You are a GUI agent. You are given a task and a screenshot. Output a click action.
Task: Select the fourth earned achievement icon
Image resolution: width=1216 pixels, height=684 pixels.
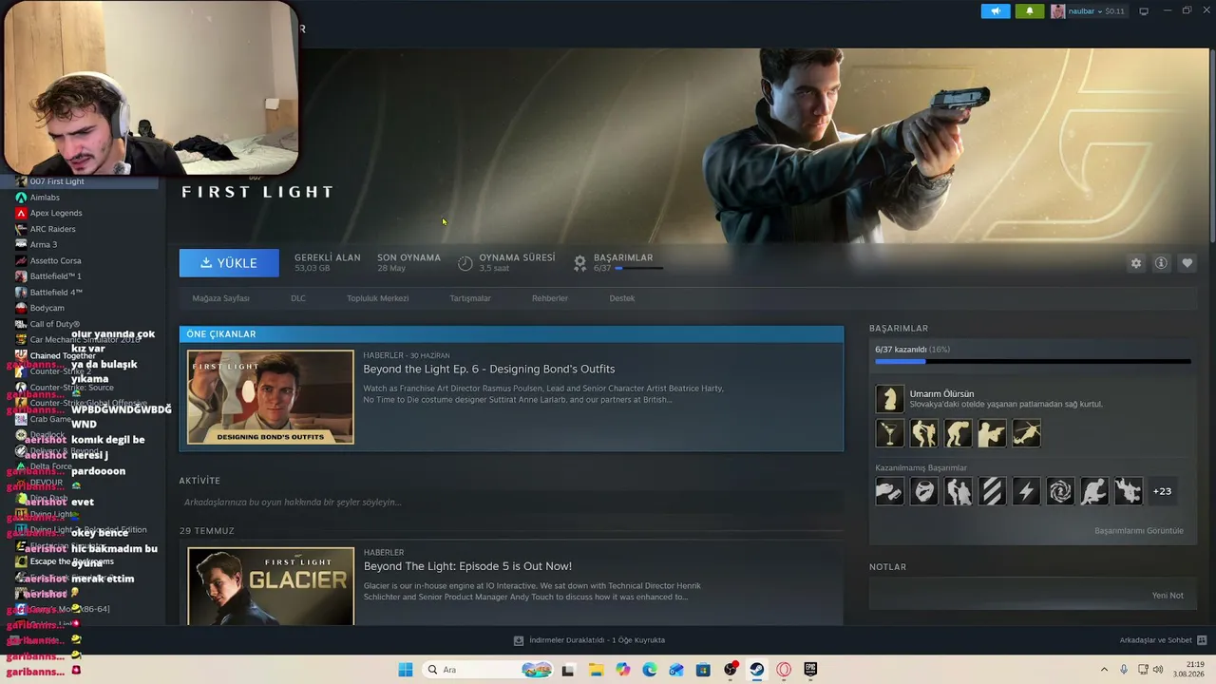992,433
